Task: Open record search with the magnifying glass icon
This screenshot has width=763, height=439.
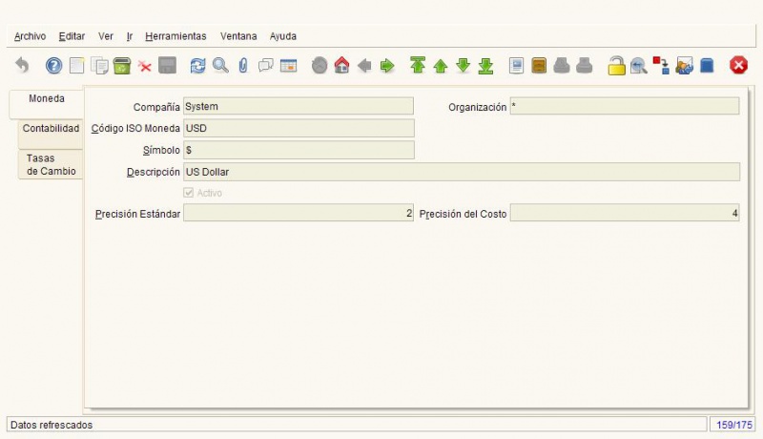Action: [220, 65]
